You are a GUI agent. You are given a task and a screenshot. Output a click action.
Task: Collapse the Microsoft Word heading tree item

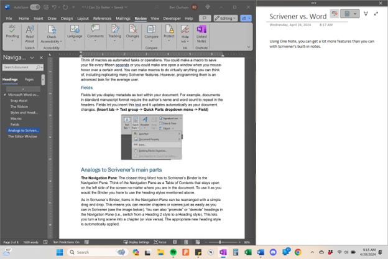coord(5,95)
